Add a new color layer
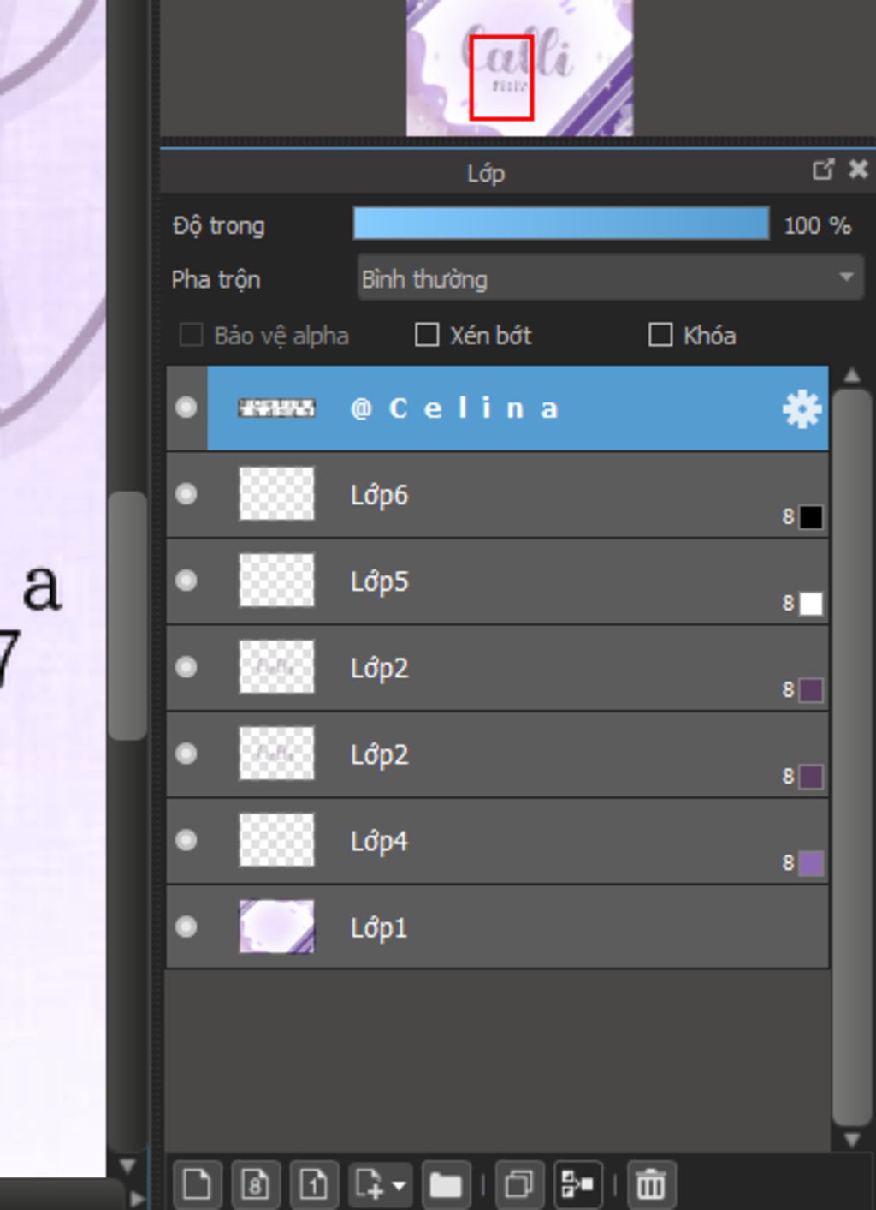876x1210 pixels. coord(198,1185)
